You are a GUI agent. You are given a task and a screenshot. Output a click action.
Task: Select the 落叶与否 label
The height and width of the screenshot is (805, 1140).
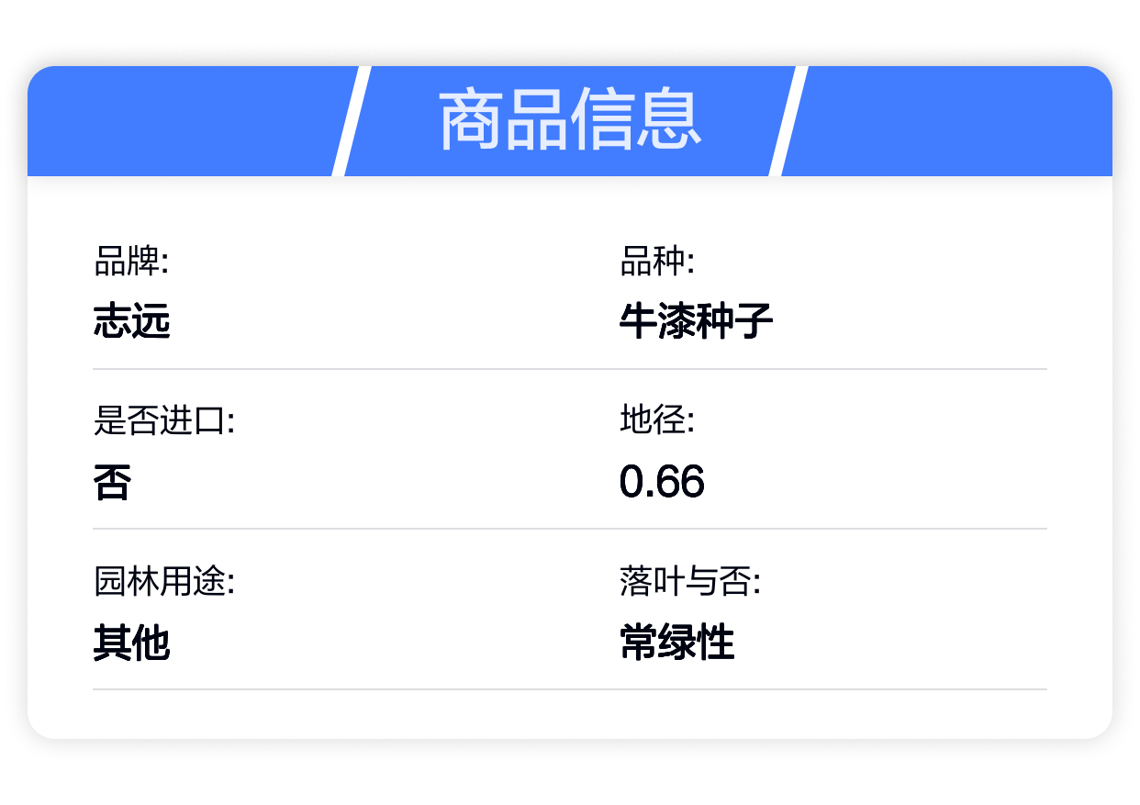coord(690,581)
